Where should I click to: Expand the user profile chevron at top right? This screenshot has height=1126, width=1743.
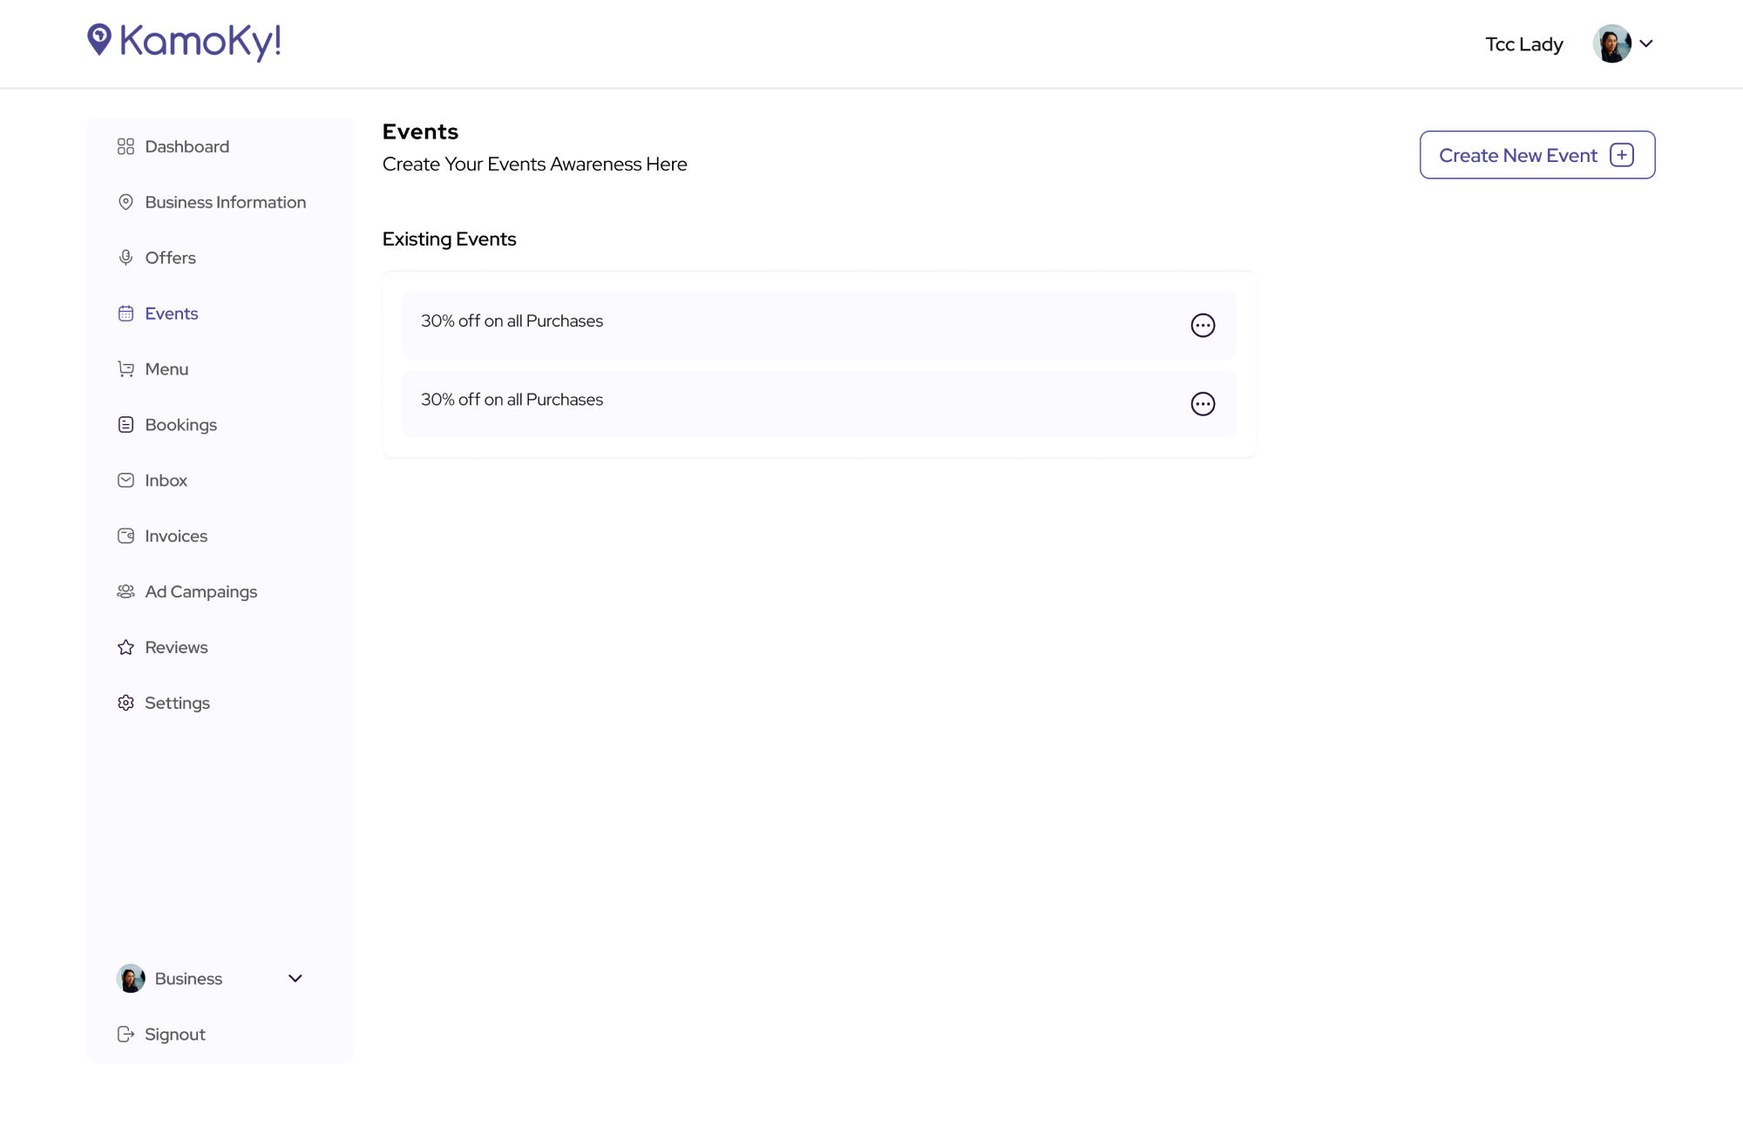pos(1646,44)
